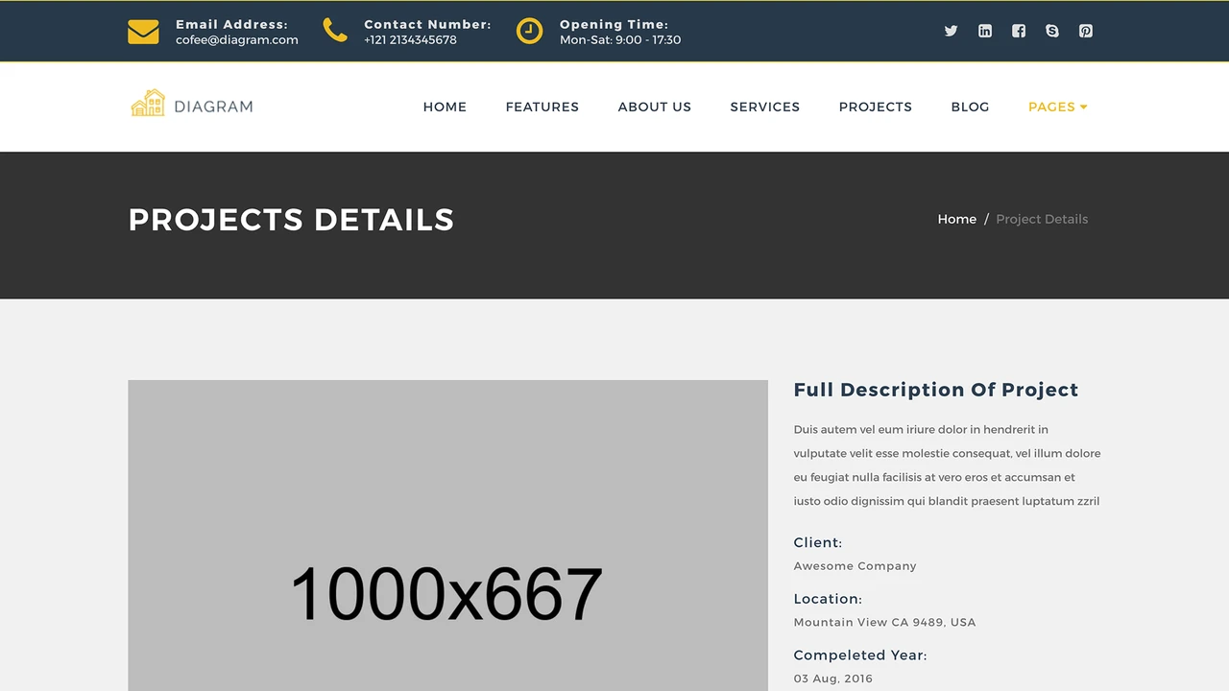Click the Duis autem vel eum paragraph

click(x=948, y=465)
